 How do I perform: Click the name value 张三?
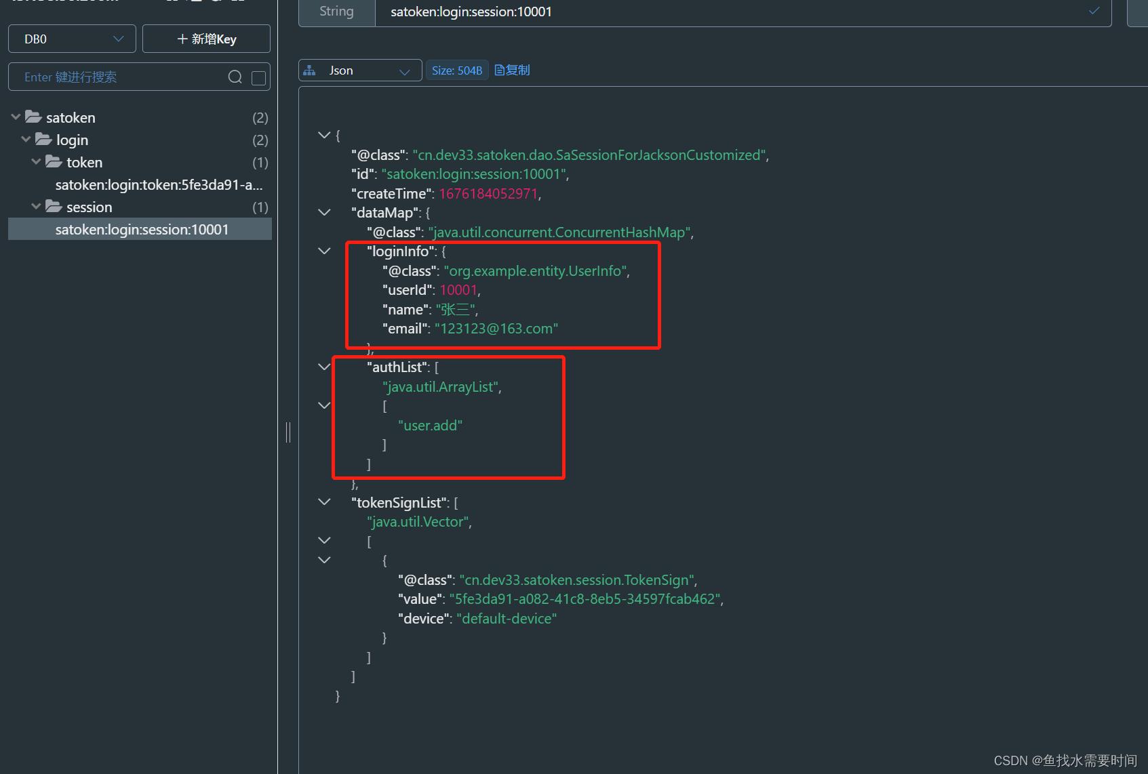(x=456, y=310)
